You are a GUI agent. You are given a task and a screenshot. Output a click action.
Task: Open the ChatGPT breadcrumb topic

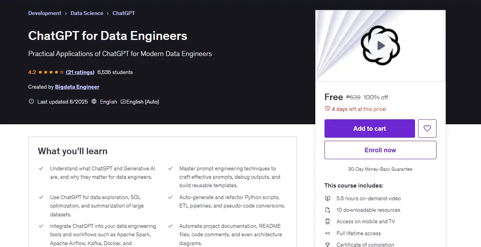[x=124, y=13]
